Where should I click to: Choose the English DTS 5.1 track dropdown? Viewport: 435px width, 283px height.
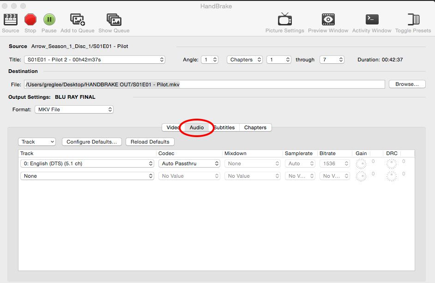87,163
